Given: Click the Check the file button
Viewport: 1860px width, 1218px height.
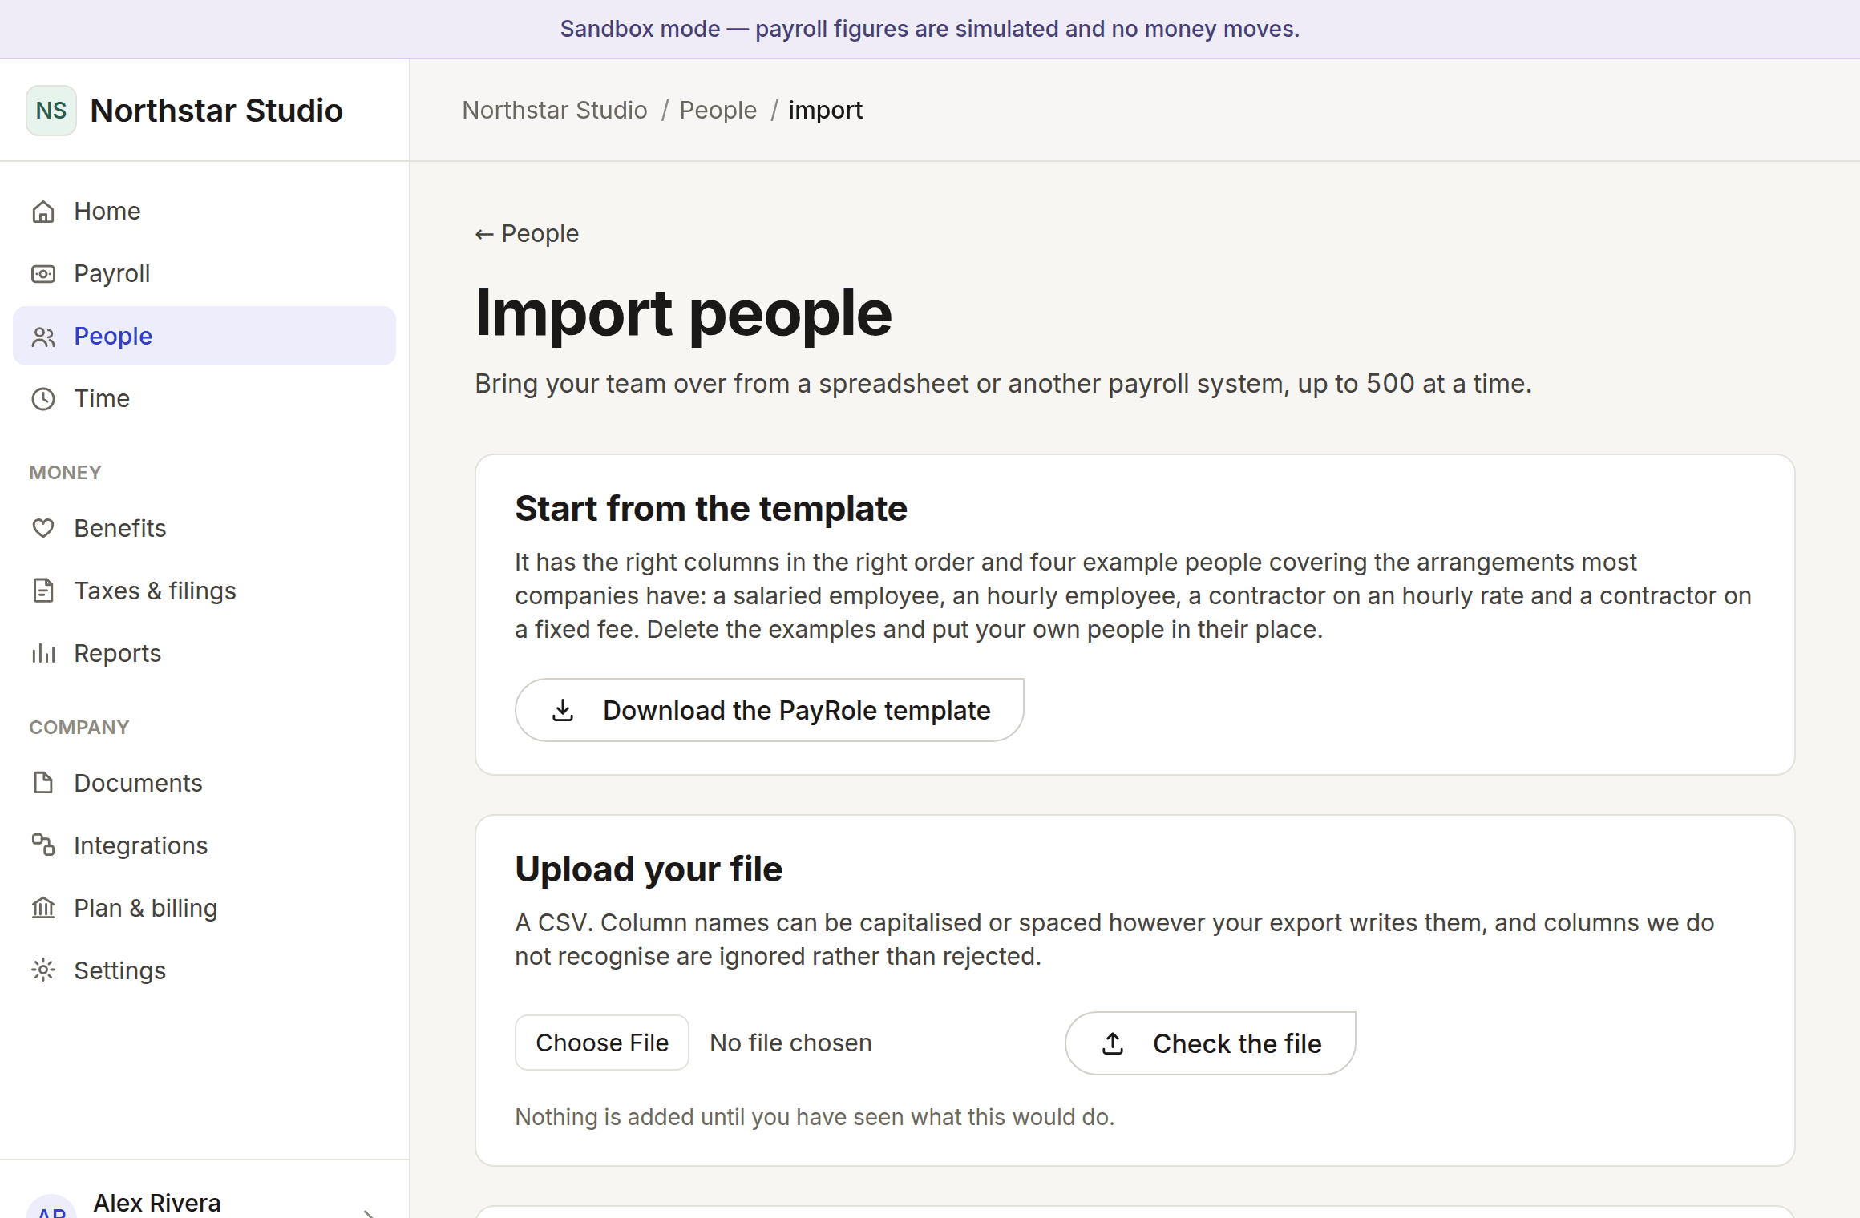Looking at the screenshot, I should click(x=1210, y=1044).
